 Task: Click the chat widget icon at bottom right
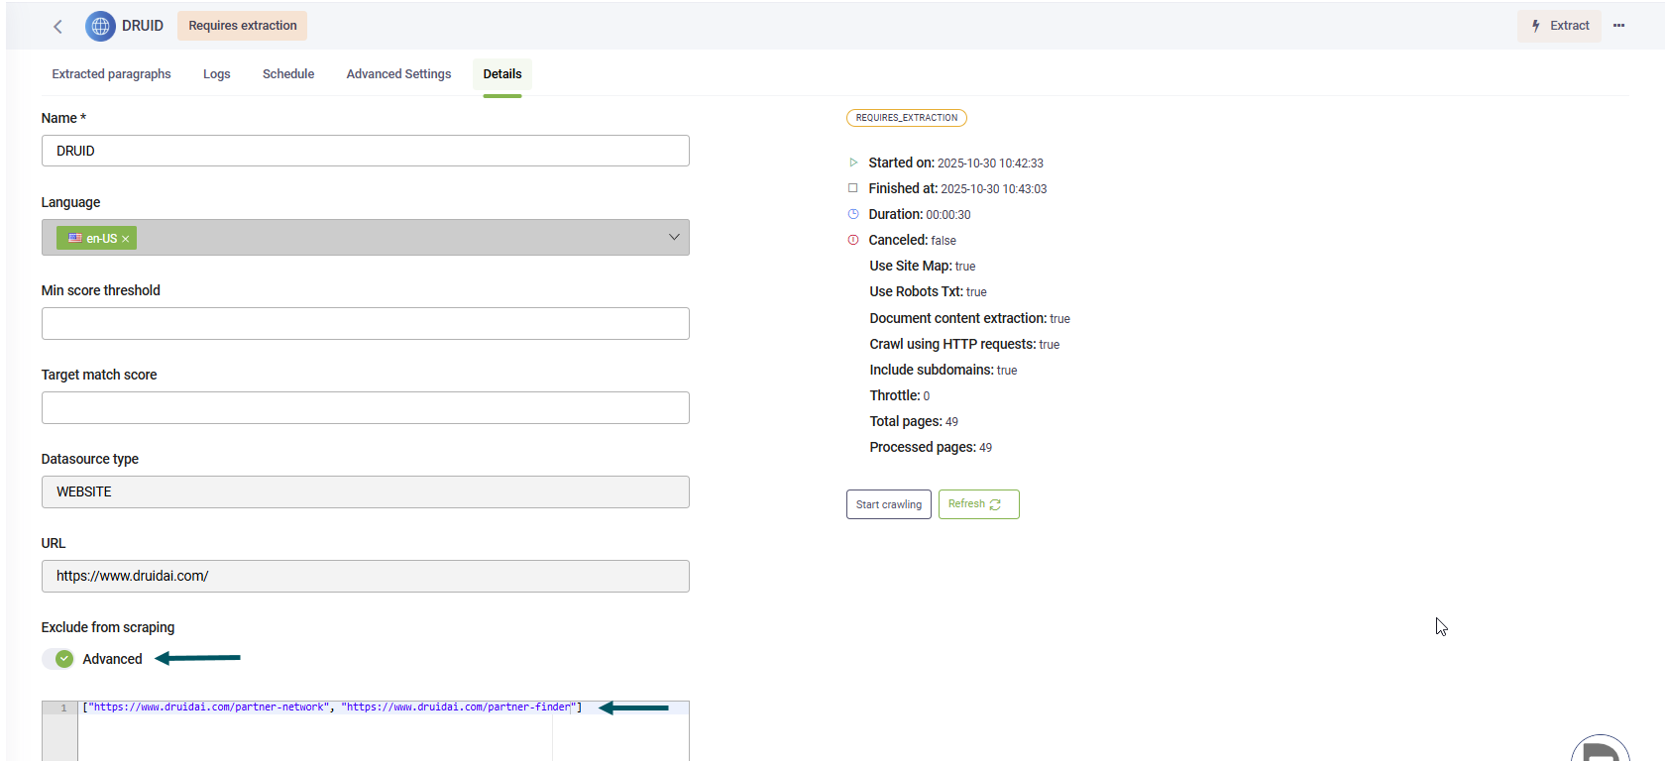point(1600,751)
